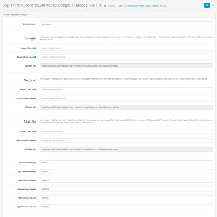Edit Яндекс icon color field
This screenshot has width=217, height=217.
(x=127, y=189)
